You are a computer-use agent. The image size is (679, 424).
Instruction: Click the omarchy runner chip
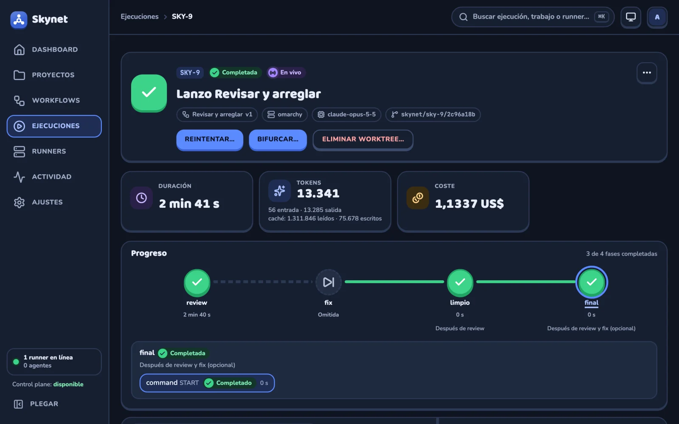click(285, 114)
